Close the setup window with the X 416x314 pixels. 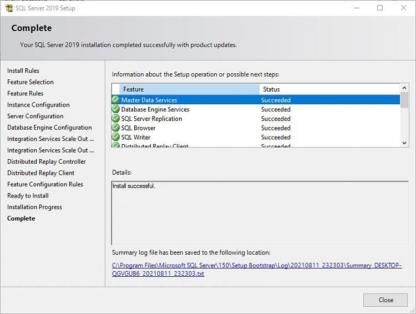(x=404, y=8)
